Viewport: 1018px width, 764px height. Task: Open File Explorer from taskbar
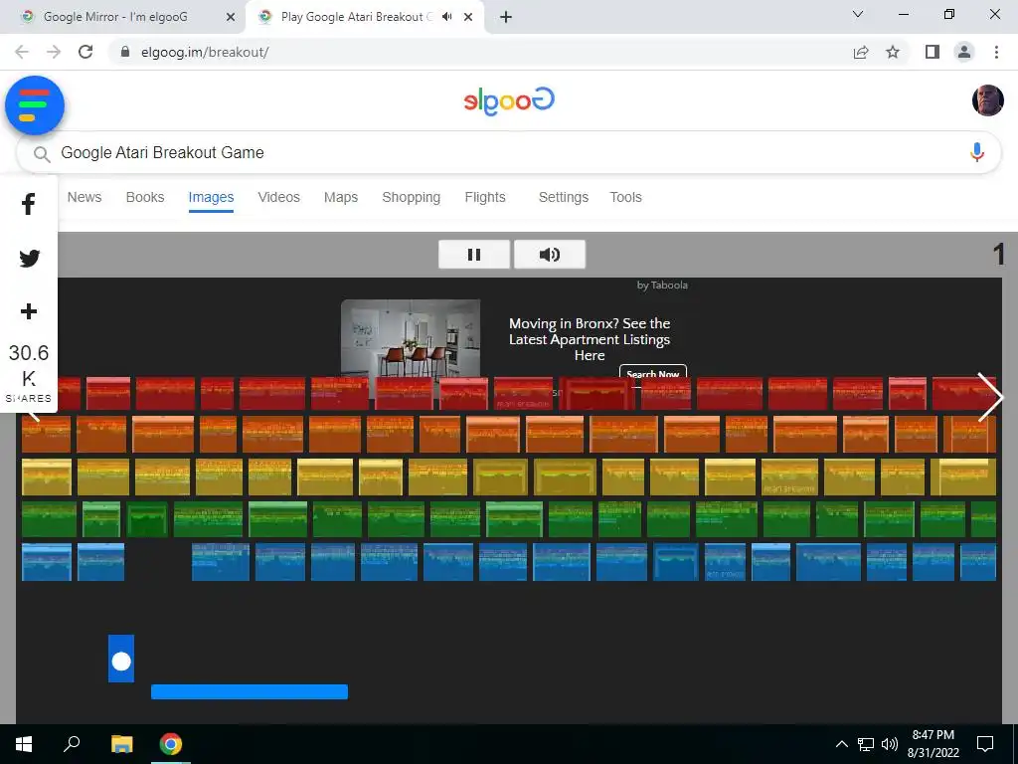[121, 744]
